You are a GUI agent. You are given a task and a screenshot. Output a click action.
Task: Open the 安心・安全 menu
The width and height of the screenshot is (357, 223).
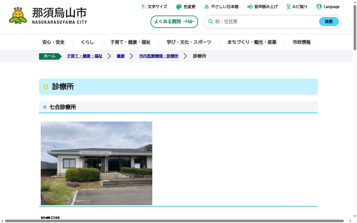53,42
